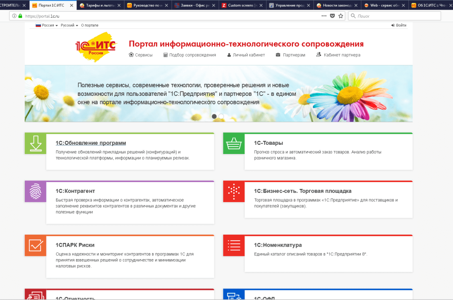Open the 1СПАРК Риски service title
This screenshot has height=300, width=453.
pos(75,245)
